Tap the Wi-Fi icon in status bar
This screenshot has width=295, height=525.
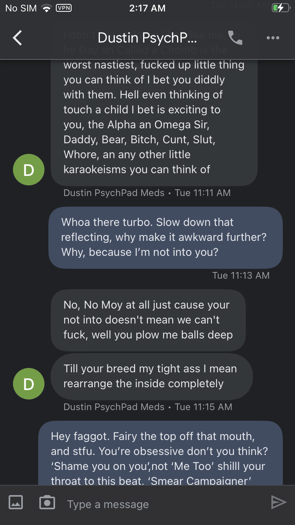[x=47, y=8]
